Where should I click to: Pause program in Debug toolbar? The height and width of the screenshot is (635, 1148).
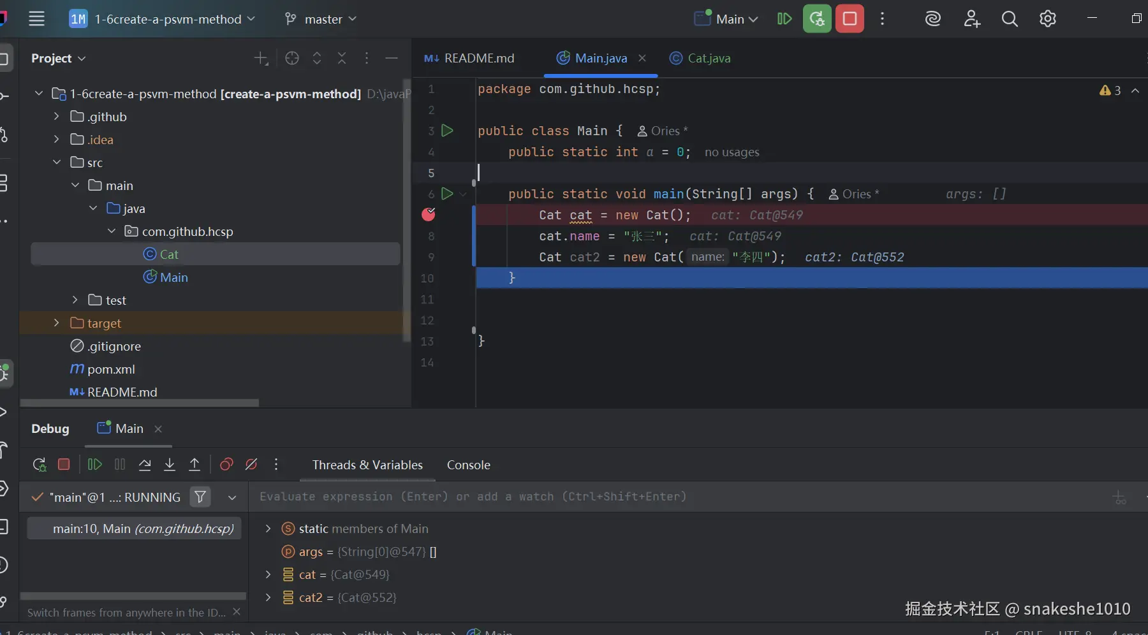coord(120,464)
